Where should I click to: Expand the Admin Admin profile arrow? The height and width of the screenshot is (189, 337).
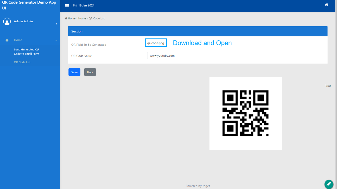point(56,24)
